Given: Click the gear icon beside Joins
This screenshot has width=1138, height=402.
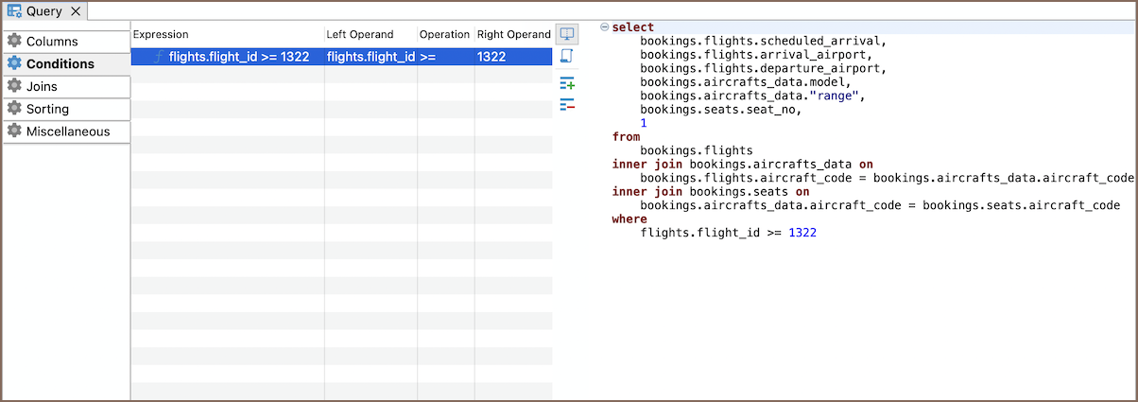Looking at the screenshot, I should 14,86.
